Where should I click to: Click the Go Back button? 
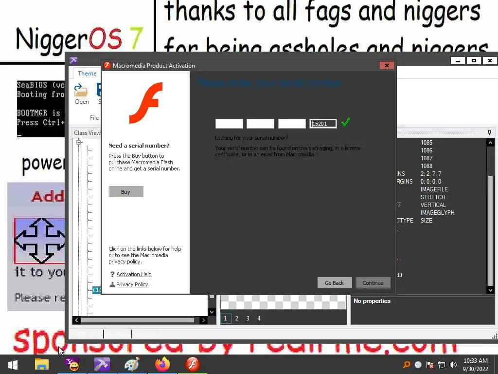(x=335, y=283)
